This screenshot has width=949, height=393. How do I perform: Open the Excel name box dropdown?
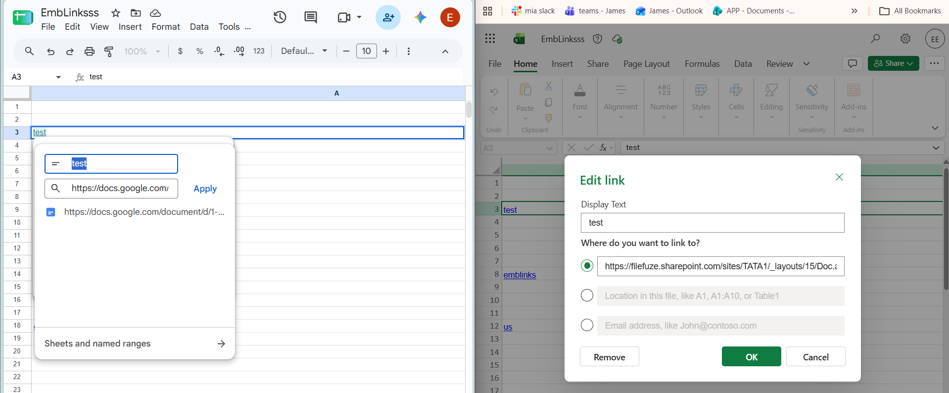tap(549, 148)
